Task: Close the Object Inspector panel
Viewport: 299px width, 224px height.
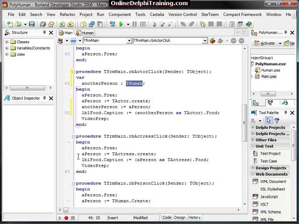Action: (x=51, y=98)
